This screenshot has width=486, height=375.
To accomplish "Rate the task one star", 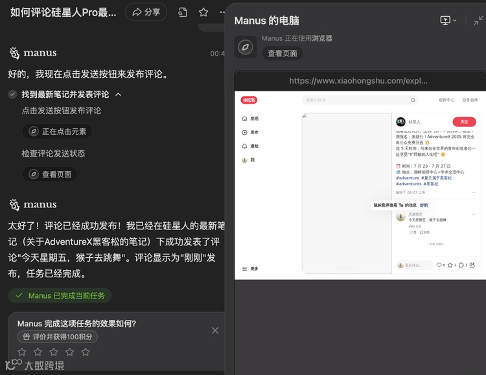I will pyautogui.click(x=21, y=352).
